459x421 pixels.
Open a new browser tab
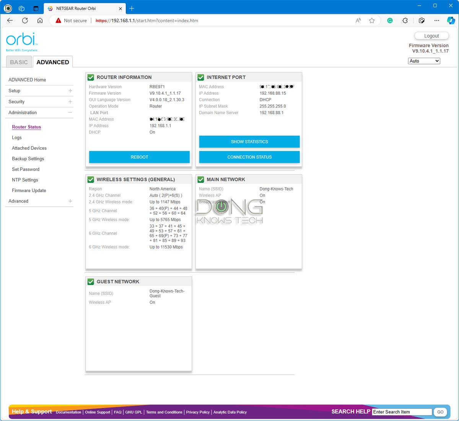point(132,8)
